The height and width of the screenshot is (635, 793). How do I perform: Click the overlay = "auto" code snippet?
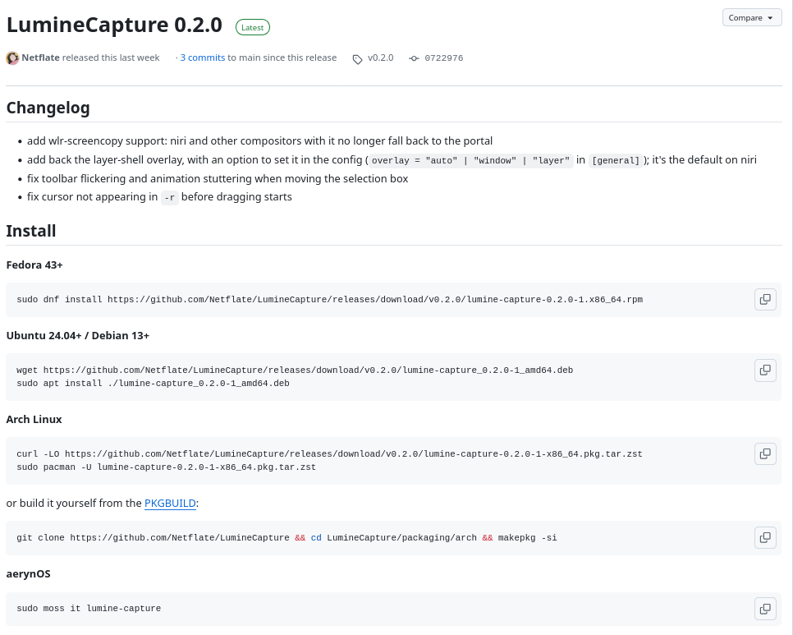coord(470,160)
